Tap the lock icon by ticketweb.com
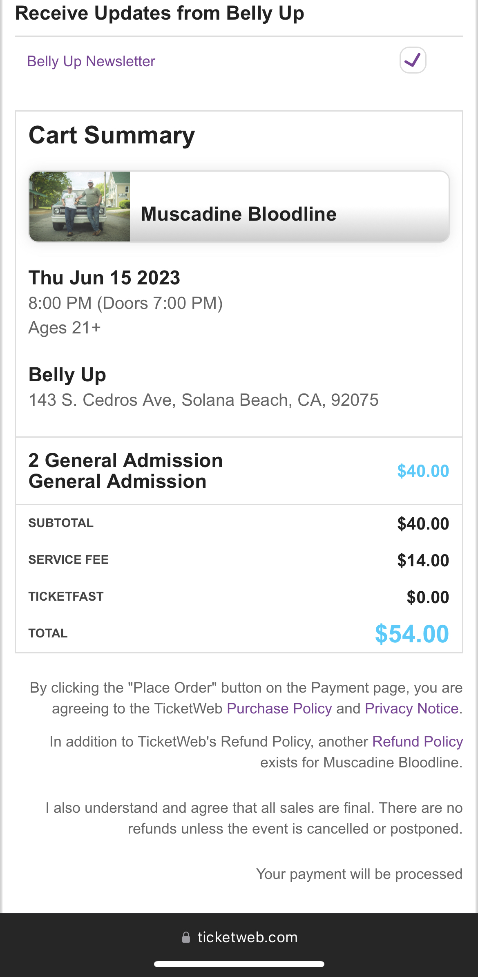Viewport: 478px width, 977px height. pyautogui.click(x=186, y=937)
